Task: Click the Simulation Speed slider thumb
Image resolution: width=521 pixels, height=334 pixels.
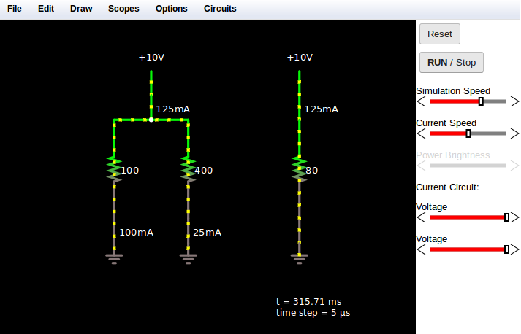Action: coord(481,101)
